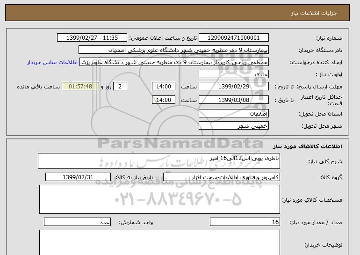Click the شرح کلی نیاز text area
The image size is (360, 255).
pos(159,161)
